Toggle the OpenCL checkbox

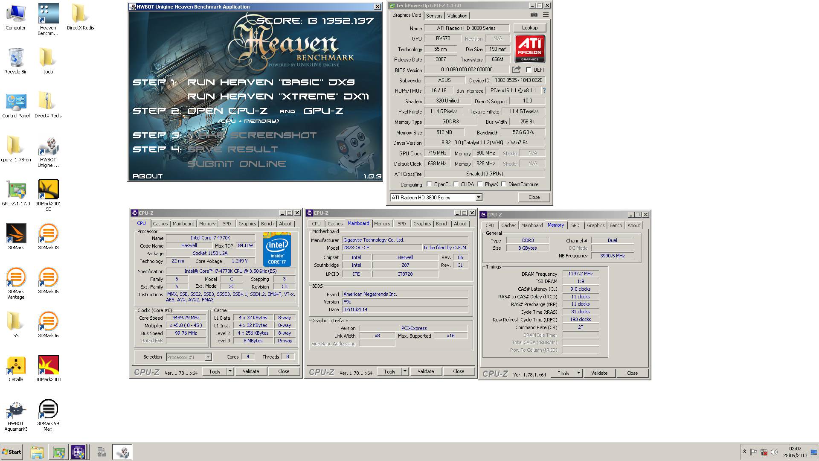point(429,184)
